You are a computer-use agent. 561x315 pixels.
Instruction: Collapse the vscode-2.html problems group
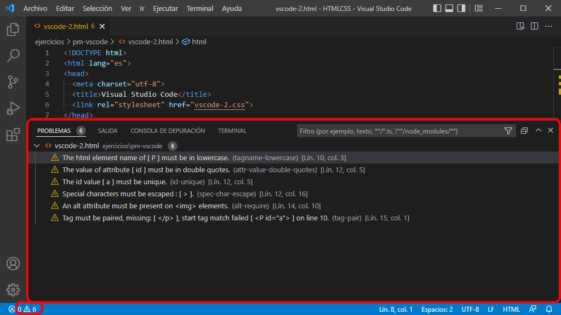[x=37, y=145]
